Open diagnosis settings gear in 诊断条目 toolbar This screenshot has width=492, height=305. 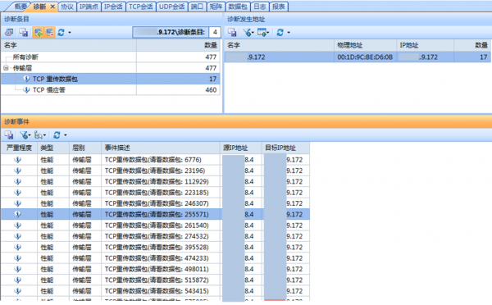point(9,32)
